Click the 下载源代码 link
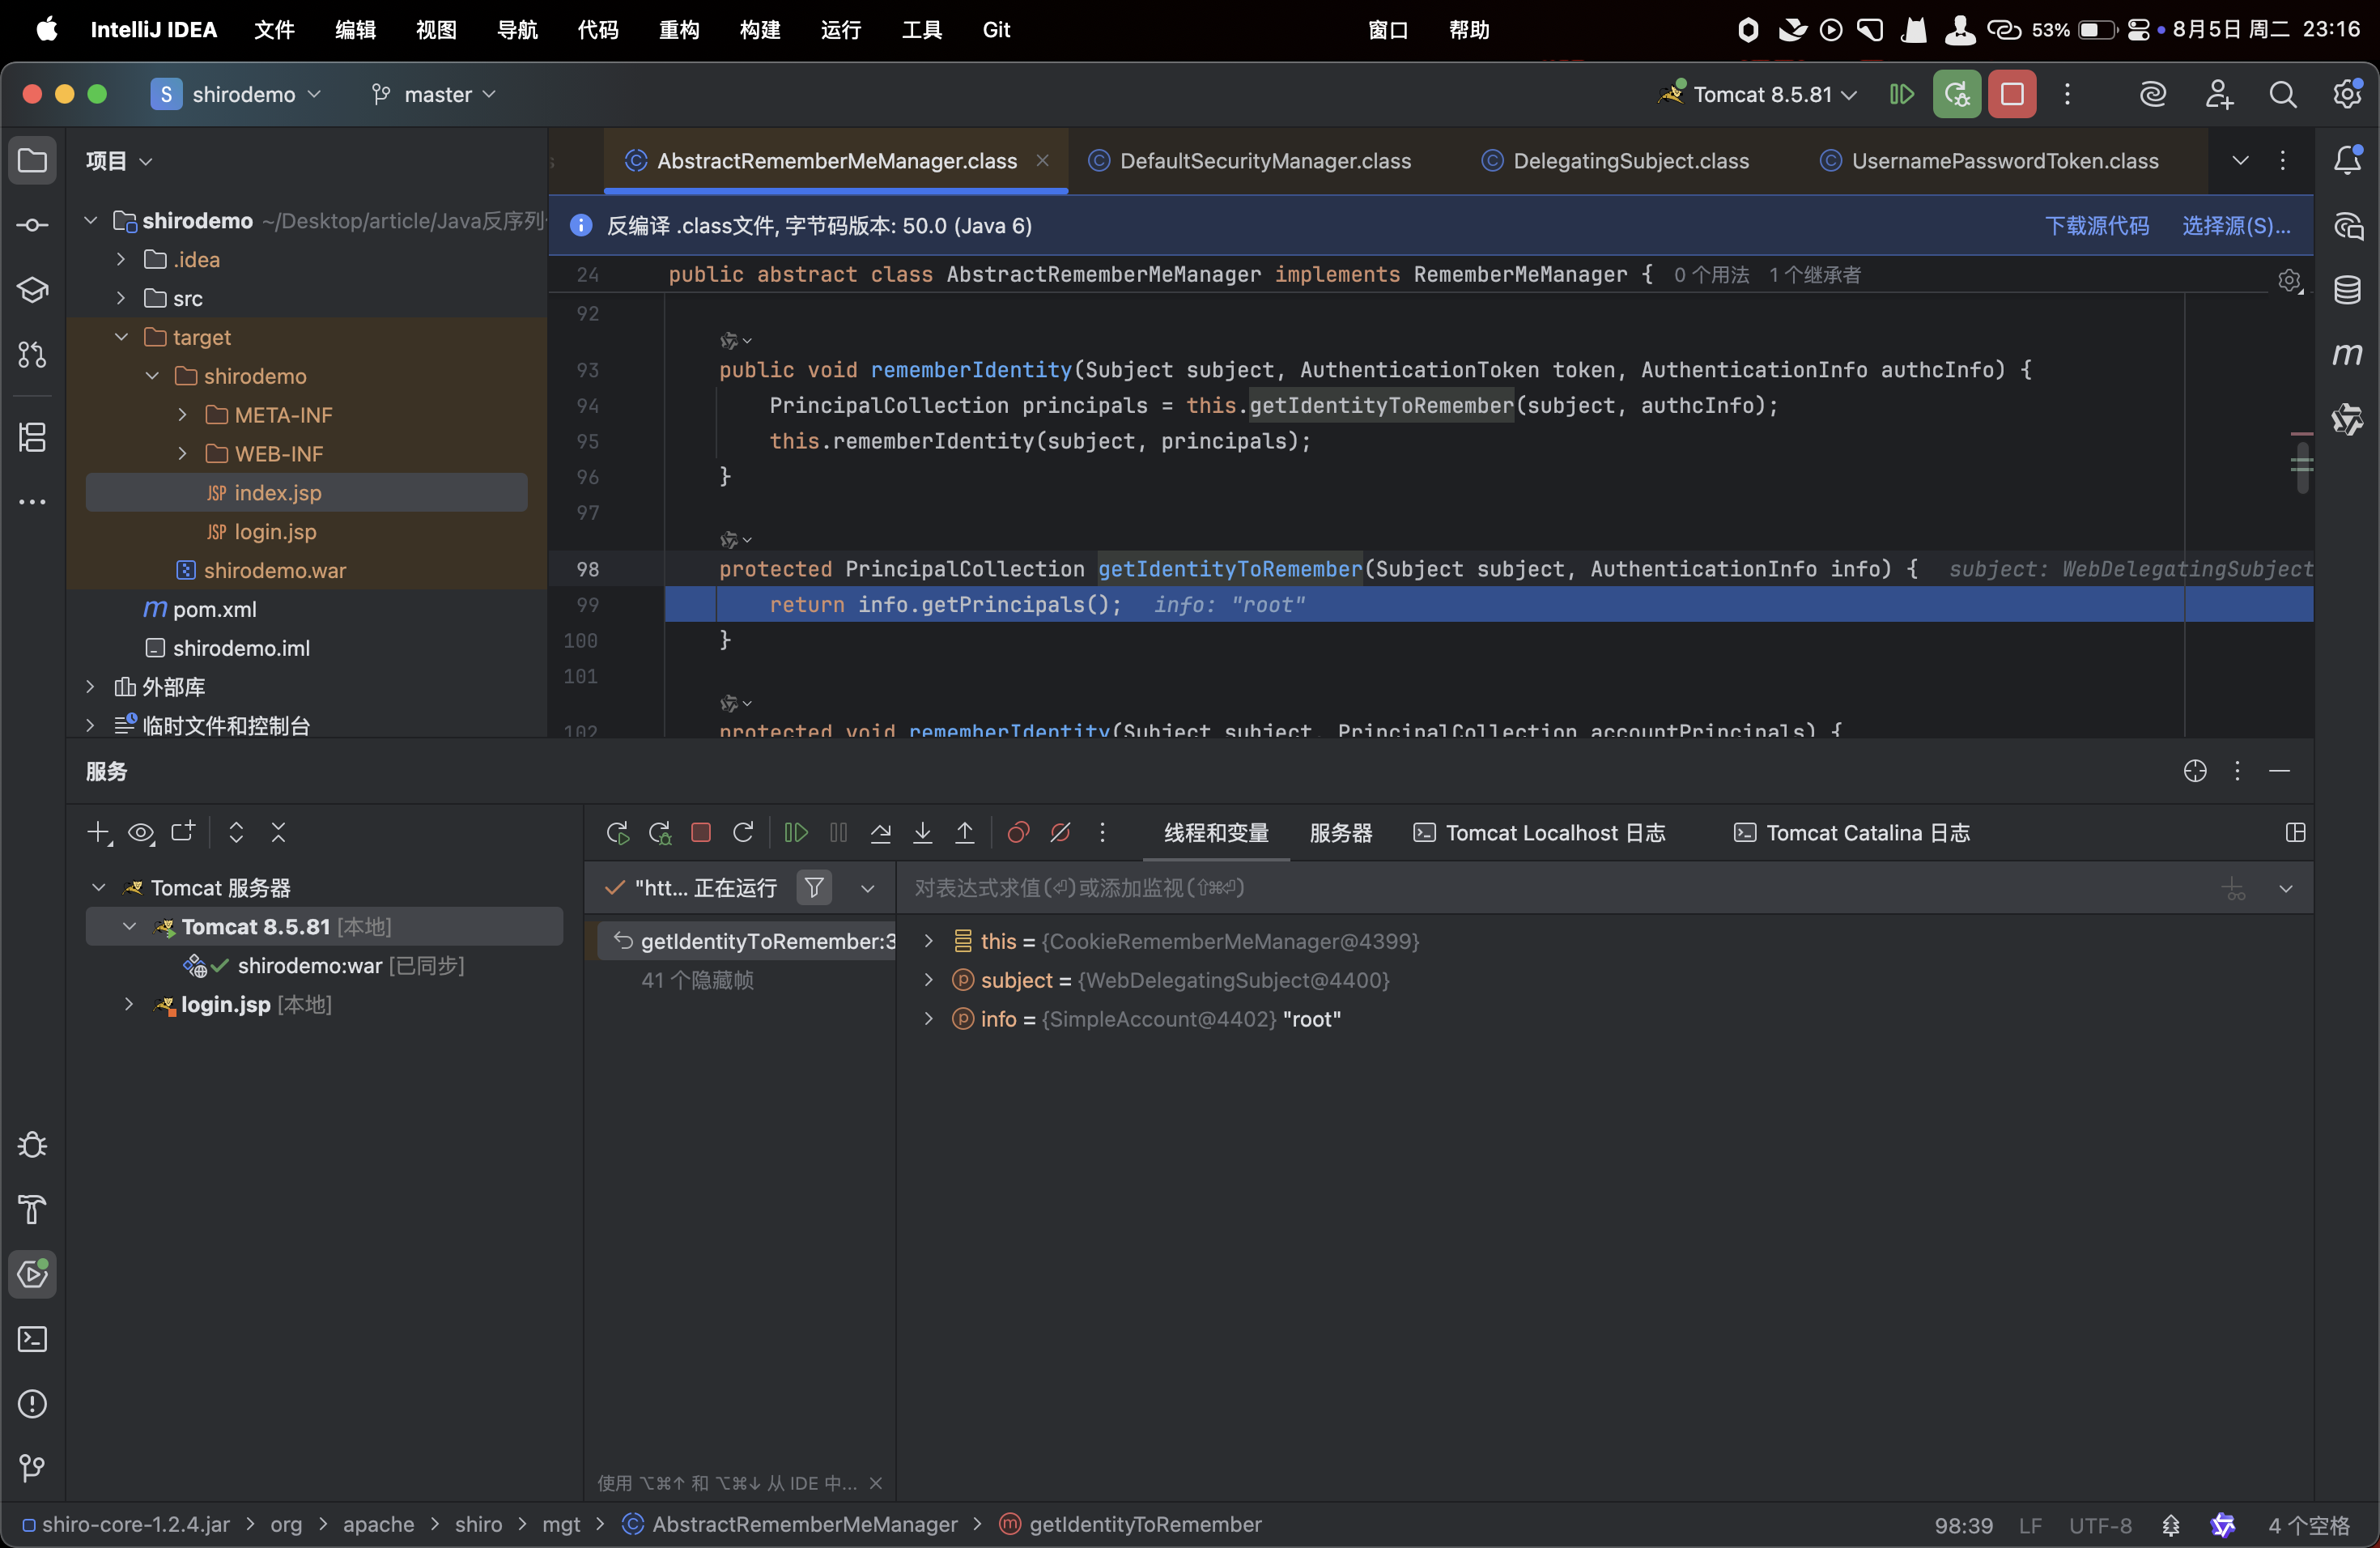2380x1548 pixels. point(2096,225)
